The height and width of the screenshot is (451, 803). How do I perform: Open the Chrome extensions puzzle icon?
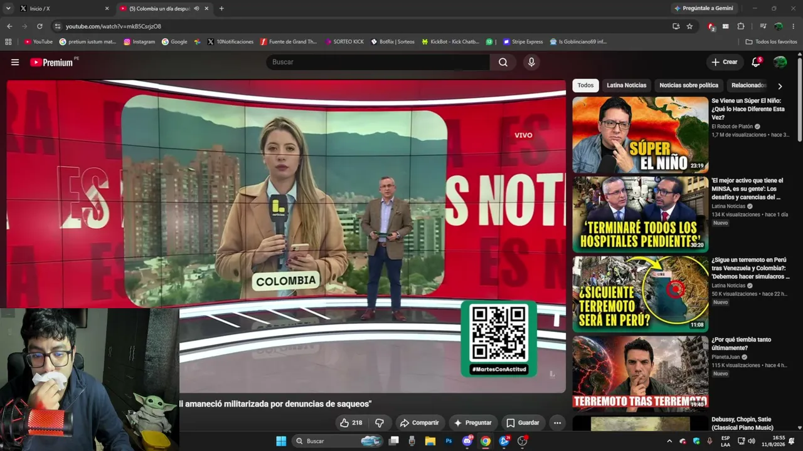pos(741,26)
